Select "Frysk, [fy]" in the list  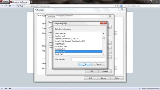[78, 54]
